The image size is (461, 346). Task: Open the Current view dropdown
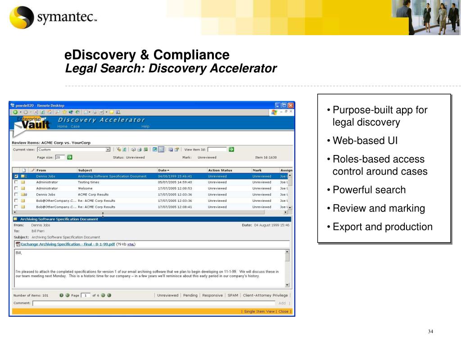[108, 150]
